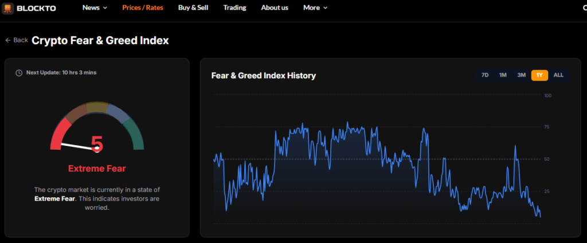Click the back arrow icon
This screenshot has height=243, width=587.
click(8, 40)
